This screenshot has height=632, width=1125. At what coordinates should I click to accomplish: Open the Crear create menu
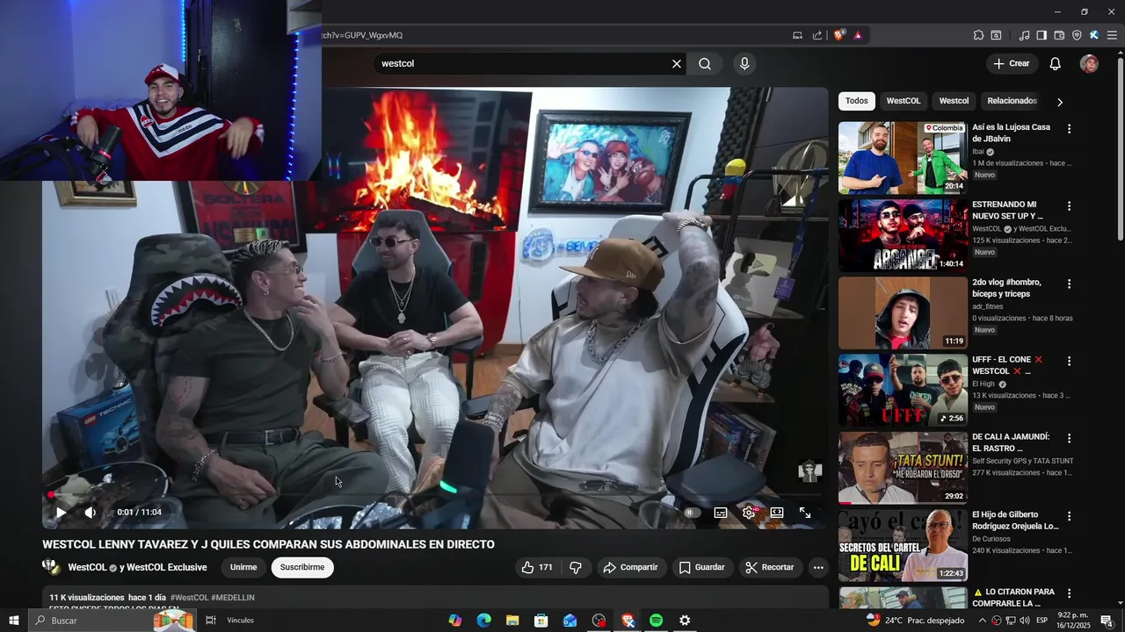(x=1011, y=63)
